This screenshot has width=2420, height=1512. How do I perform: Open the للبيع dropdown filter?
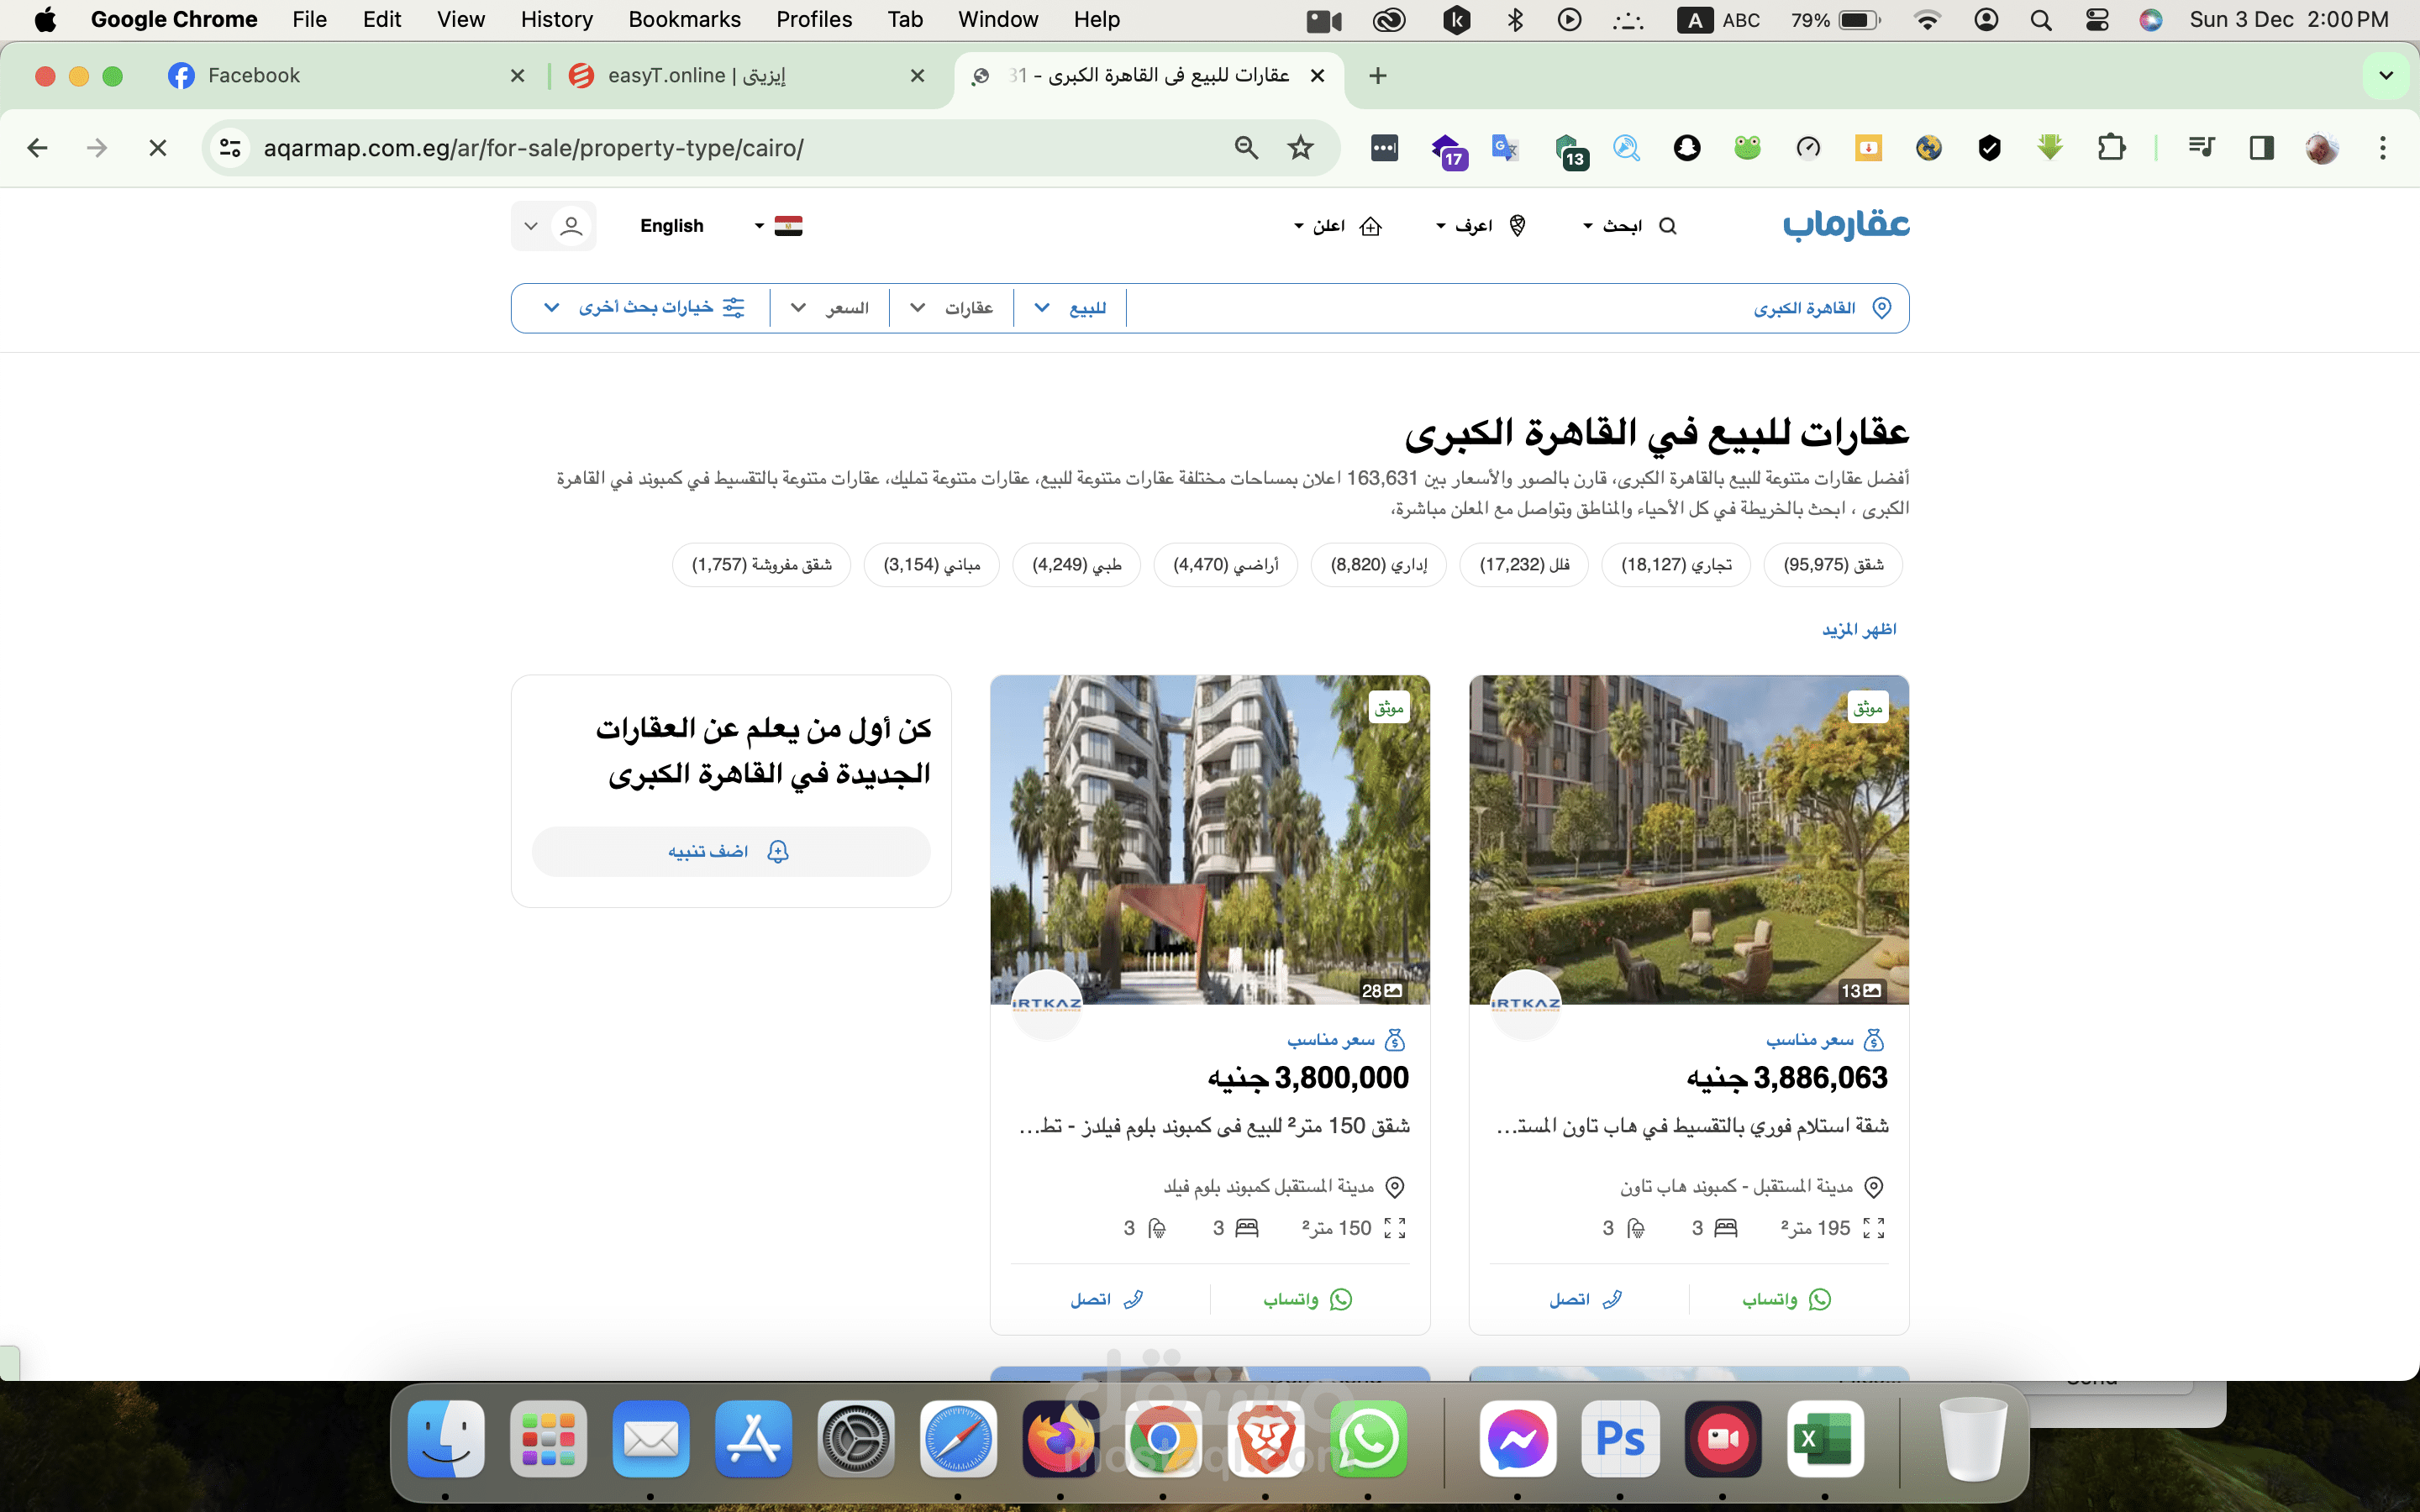(x=1069, y=308)
